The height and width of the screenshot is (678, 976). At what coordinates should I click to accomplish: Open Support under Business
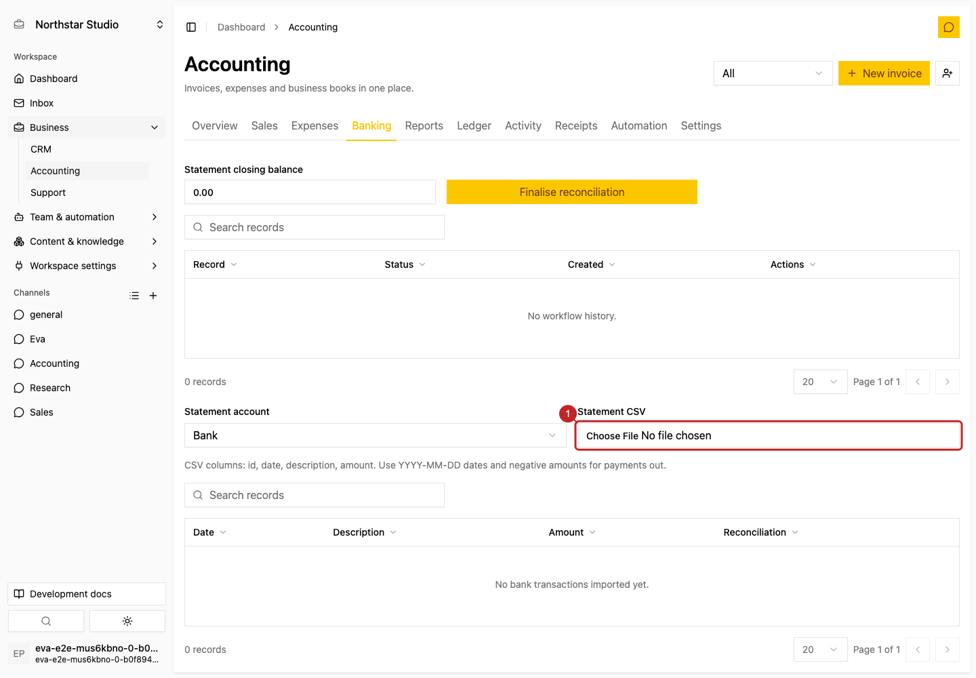87,193
